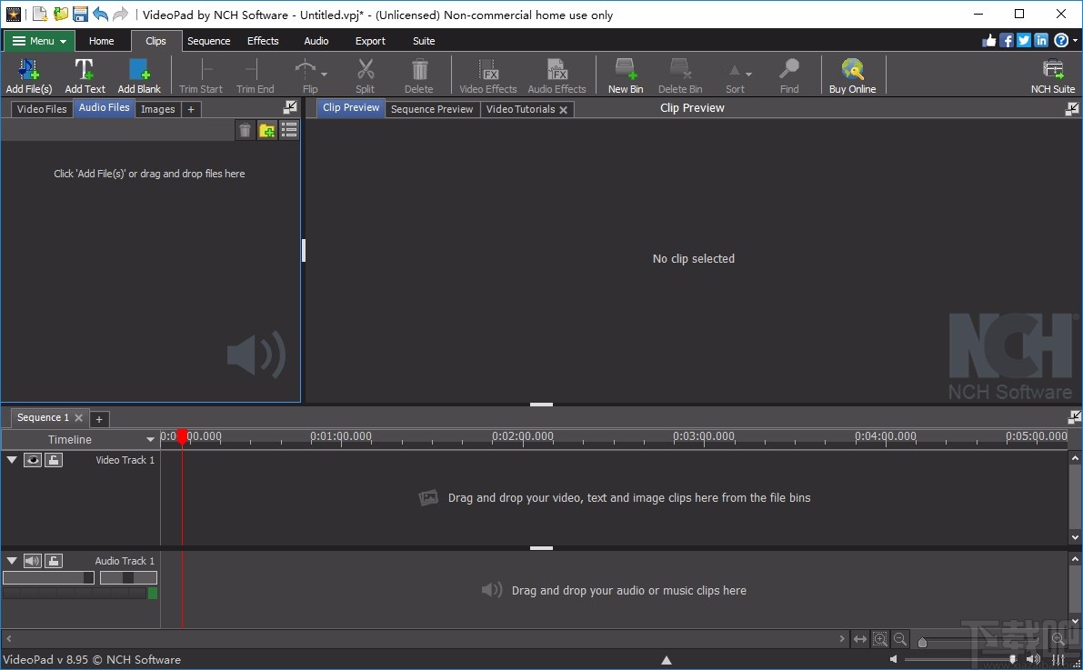Select the Add File(s) toolbar icon
The image size is (1083, 670).
(x=28, y=74)
